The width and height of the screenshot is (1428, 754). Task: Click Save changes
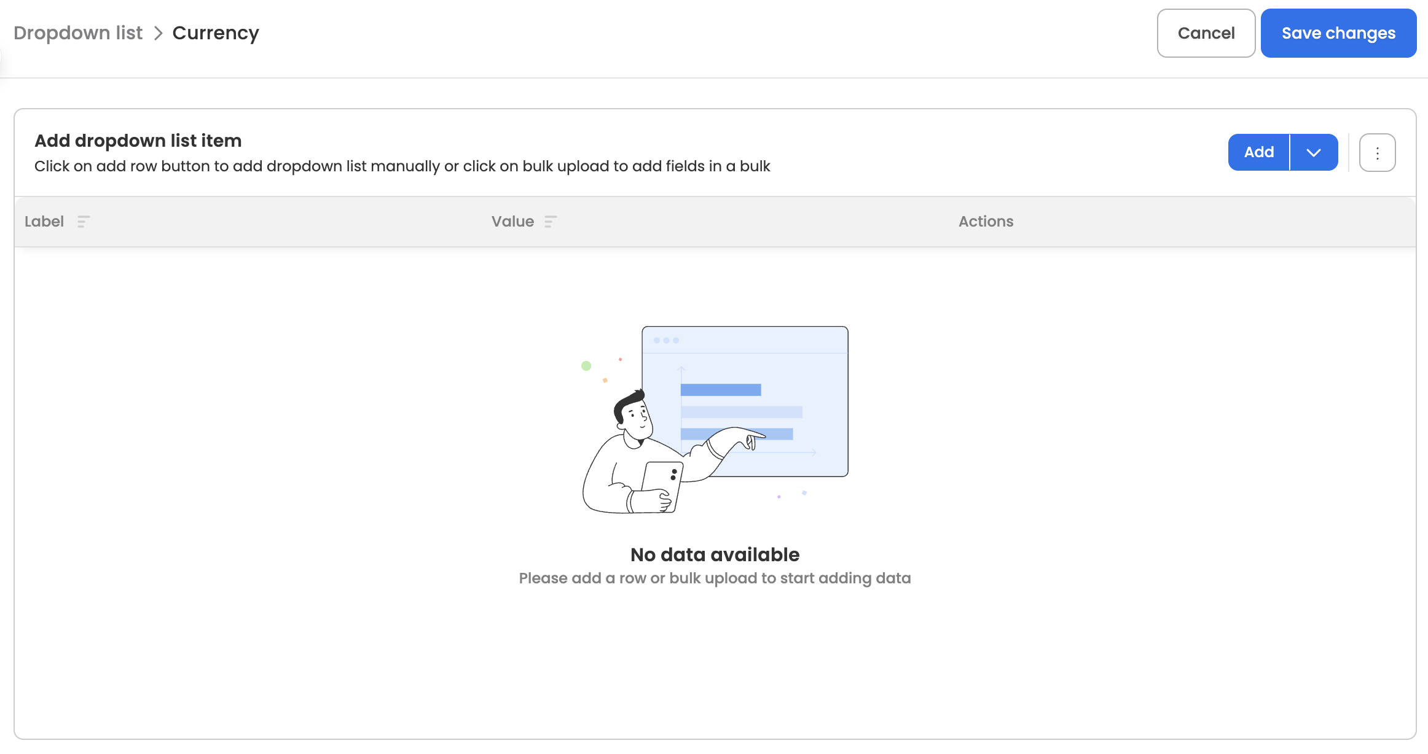(x=1338, y=33)
